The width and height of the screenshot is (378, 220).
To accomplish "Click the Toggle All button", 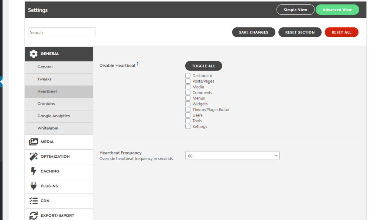I will (203, 66).
